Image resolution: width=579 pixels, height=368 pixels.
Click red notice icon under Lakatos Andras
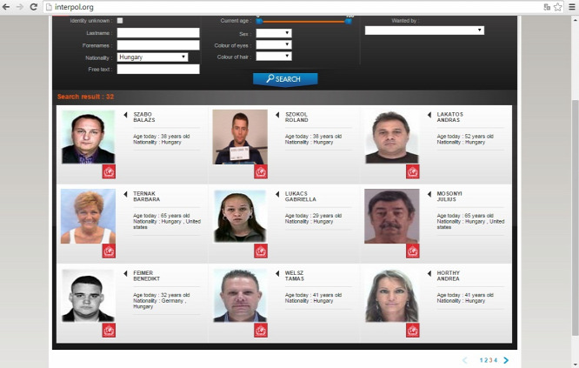(x=412, y=171)
